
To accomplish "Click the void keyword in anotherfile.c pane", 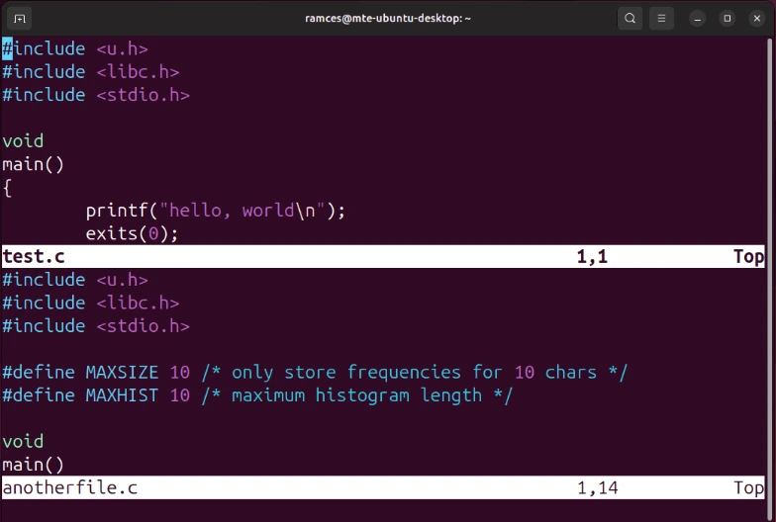I will pos(23,441).
